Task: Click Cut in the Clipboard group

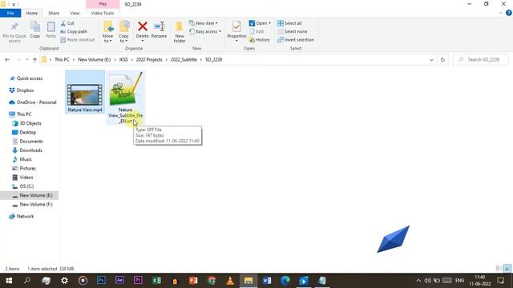Action: pos(67,23)
